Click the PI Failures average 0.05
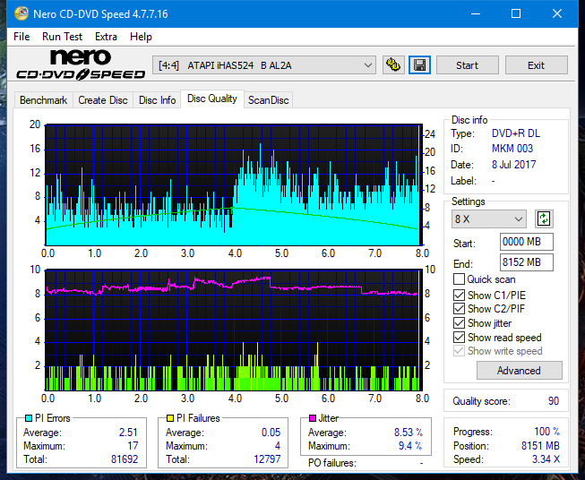Image resolution: width=585 pixels, height=480 pixels. click(x=271, y=433)
